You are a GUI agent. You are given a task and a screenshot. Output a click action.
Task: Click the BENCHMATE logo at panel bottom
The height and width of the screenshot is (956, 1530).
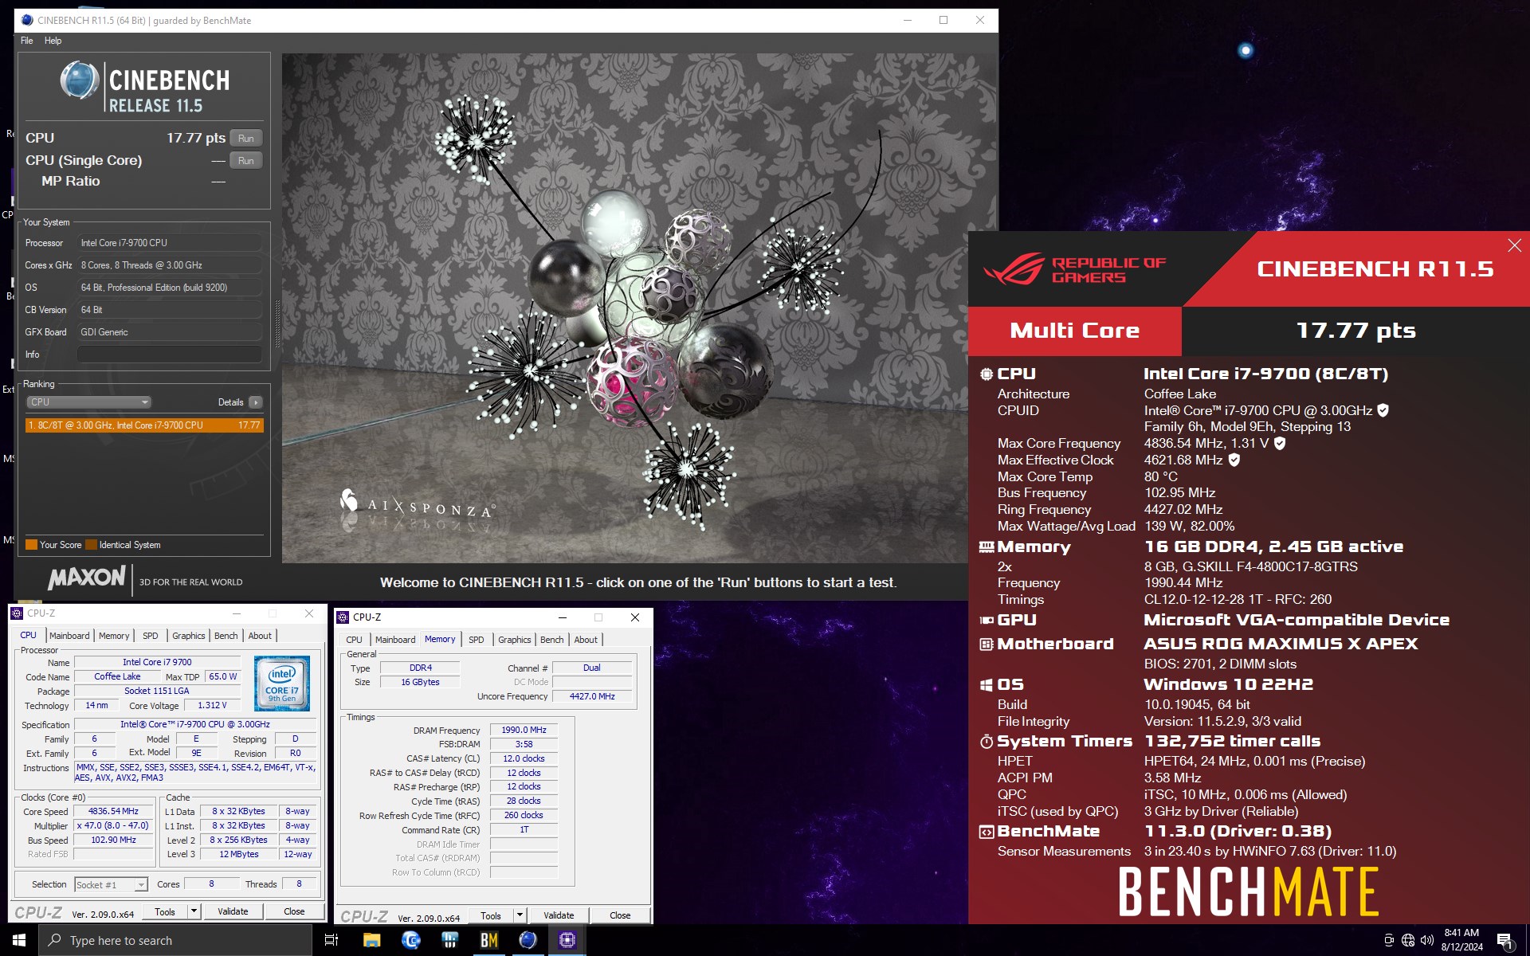click(x=1249, y=891)
